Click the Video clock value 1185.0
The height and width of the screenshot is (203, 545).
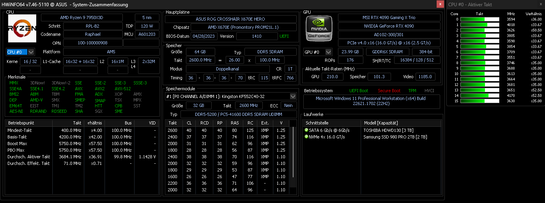pos(426,77)
